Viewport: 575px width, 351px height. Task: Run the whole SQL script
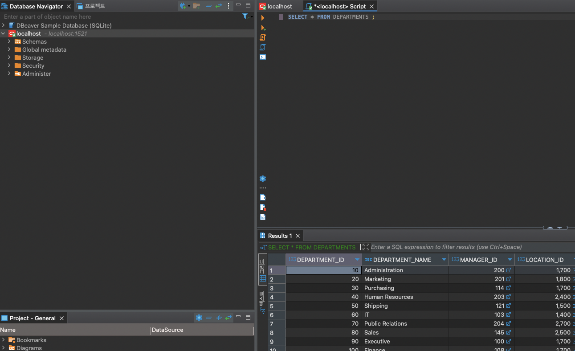pos(263,37)
